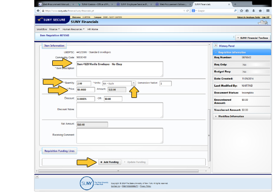Click the vertical scrollbar of item form

[209, 135]
